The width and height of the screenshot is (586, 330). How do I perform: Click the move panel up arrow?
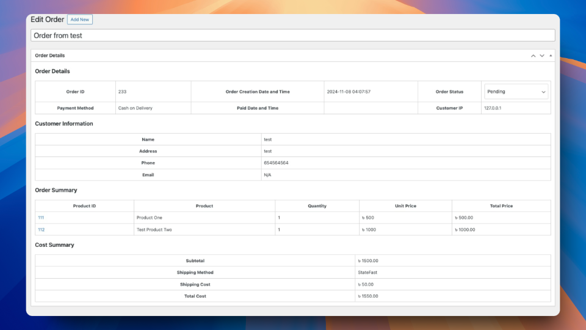pyautogui.click(x=533, y=56)
